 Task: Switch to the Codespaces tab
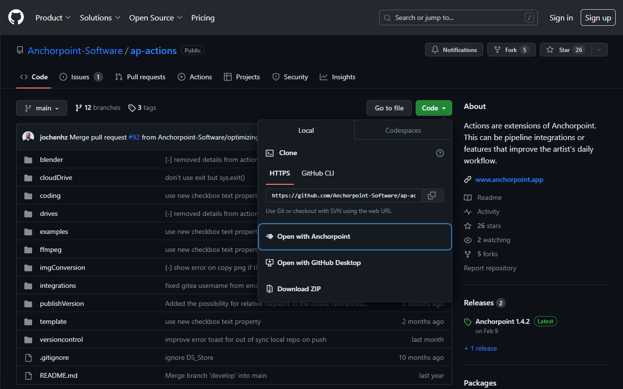pyautogui.click(x=403, y=130)
